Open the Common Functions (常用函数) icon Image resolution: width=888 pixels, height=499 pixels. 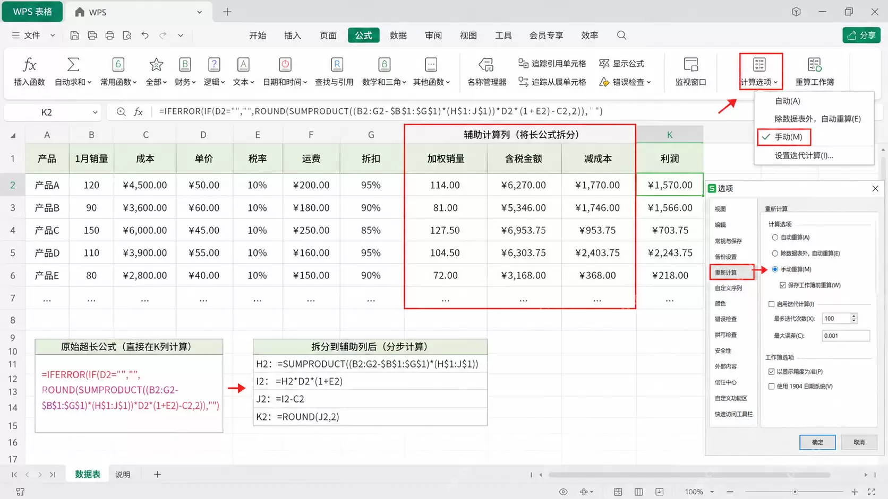click(x=118, y=65)
